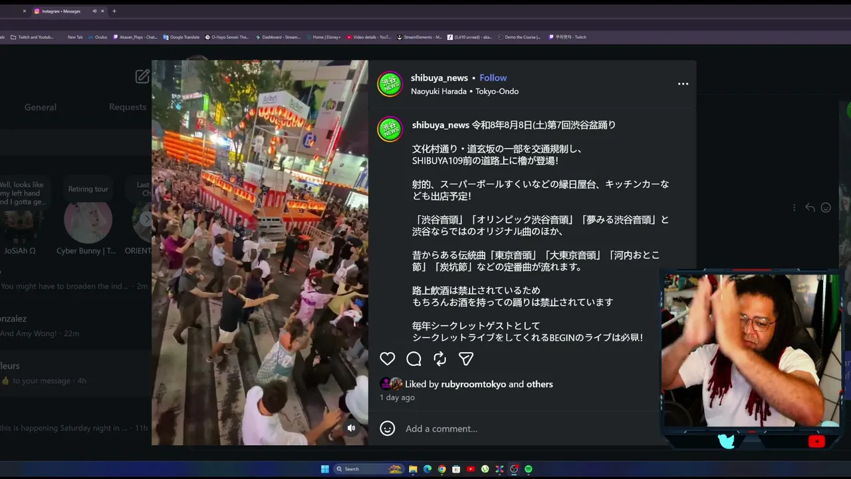Open the 3,410 unread mail bookmark

[x=470, y=37]
